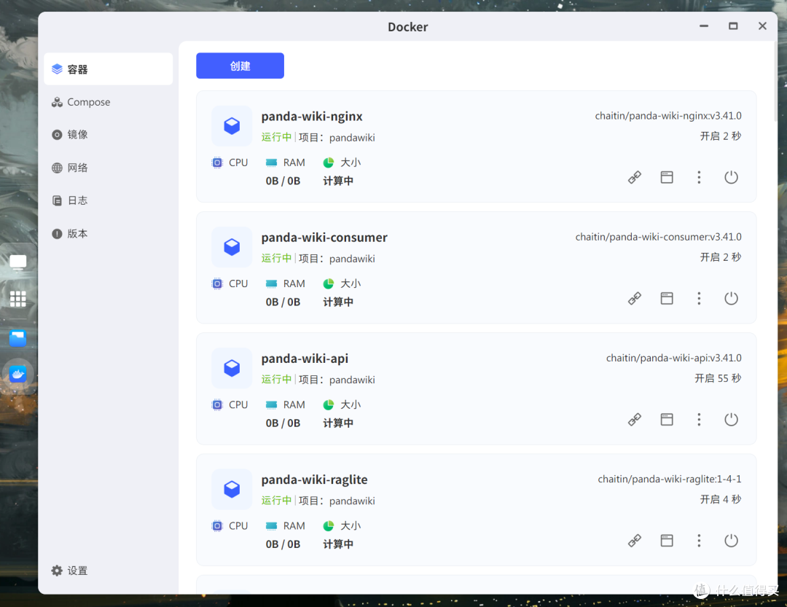Power off panda-wiki-nginx container
The height and width of the screenshot is (607, 787).
(x=731, y=177)
